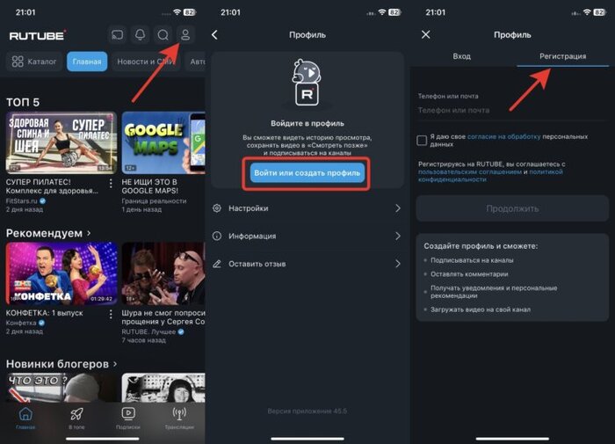Open пользовательским соглашением link
This screenshot has height=444, width=615.
point(470,171)
